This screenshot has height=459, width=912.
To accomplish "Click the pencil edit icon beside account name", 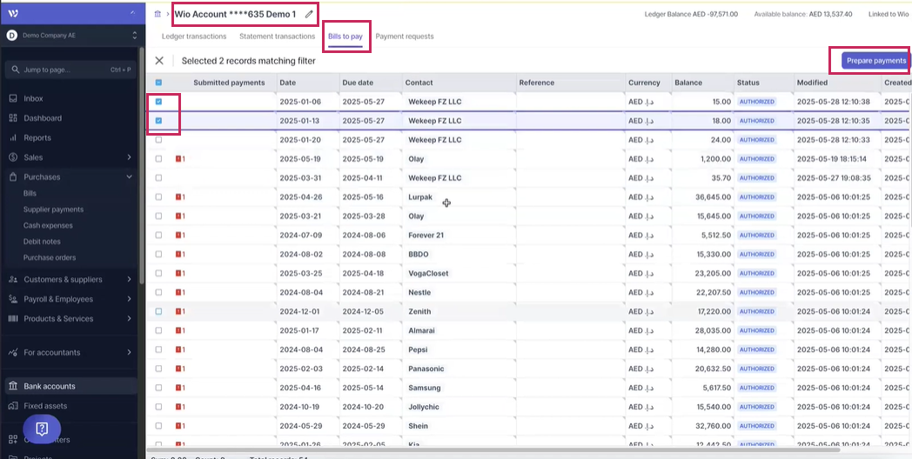I will 308,14.
